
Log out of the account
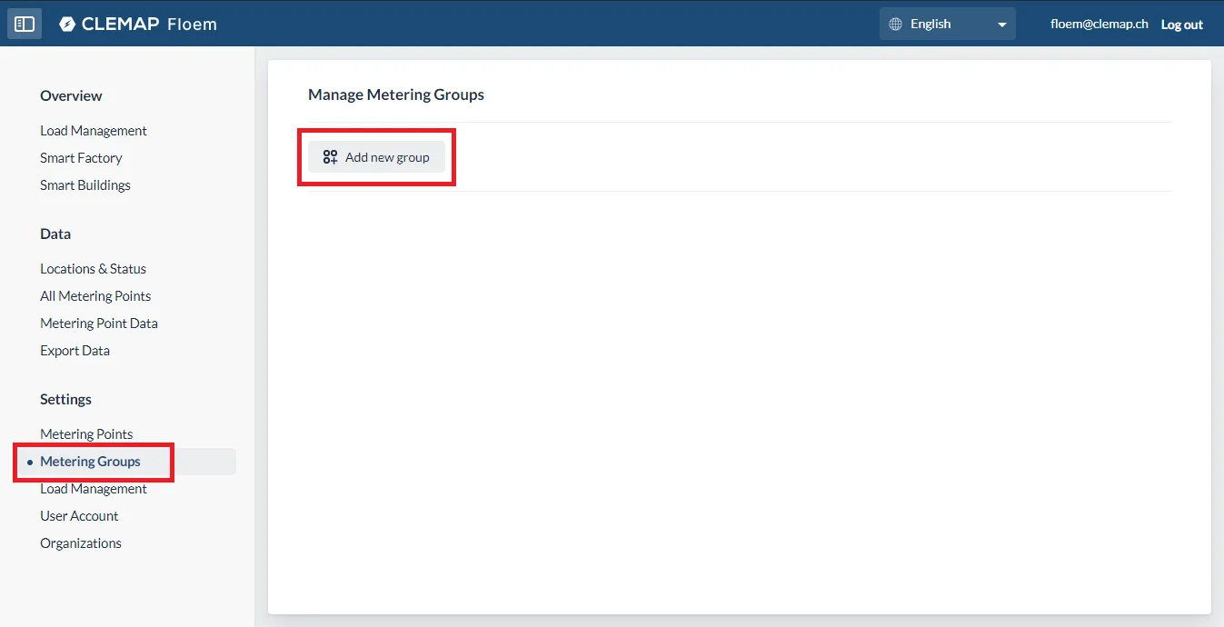pyautogui.click(x=1181, y=25)
